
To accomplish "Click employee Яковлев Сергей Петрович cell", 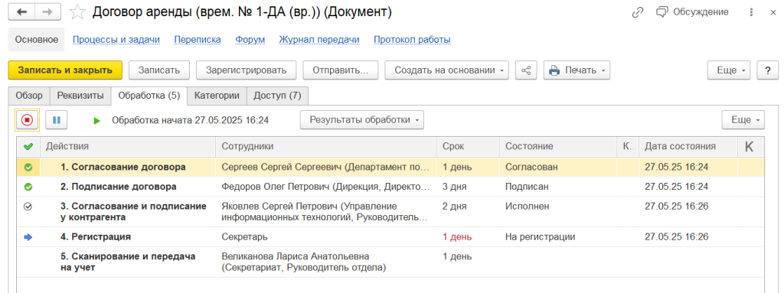I will tap(326, 212).
